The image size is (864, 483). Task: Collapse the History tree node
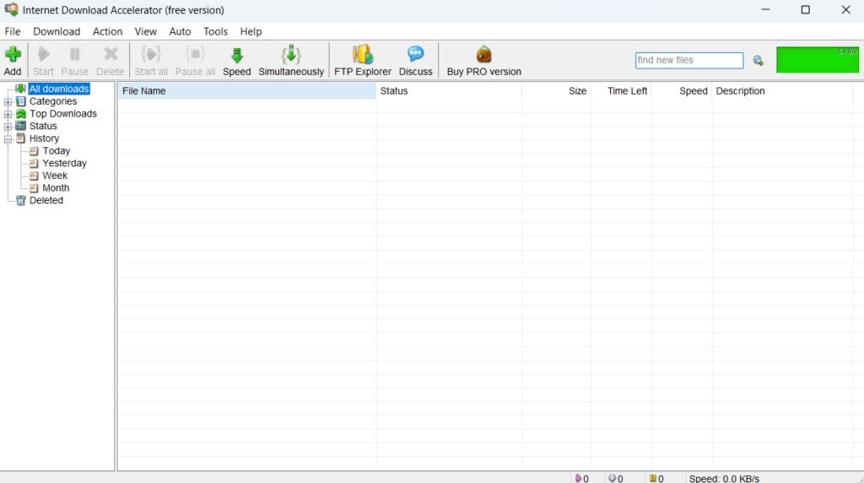[8, 138]
